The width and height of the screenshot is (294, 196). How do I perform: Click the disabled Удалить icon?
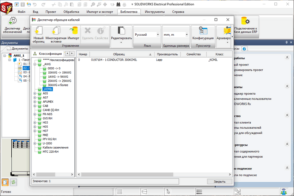[87, 31]
